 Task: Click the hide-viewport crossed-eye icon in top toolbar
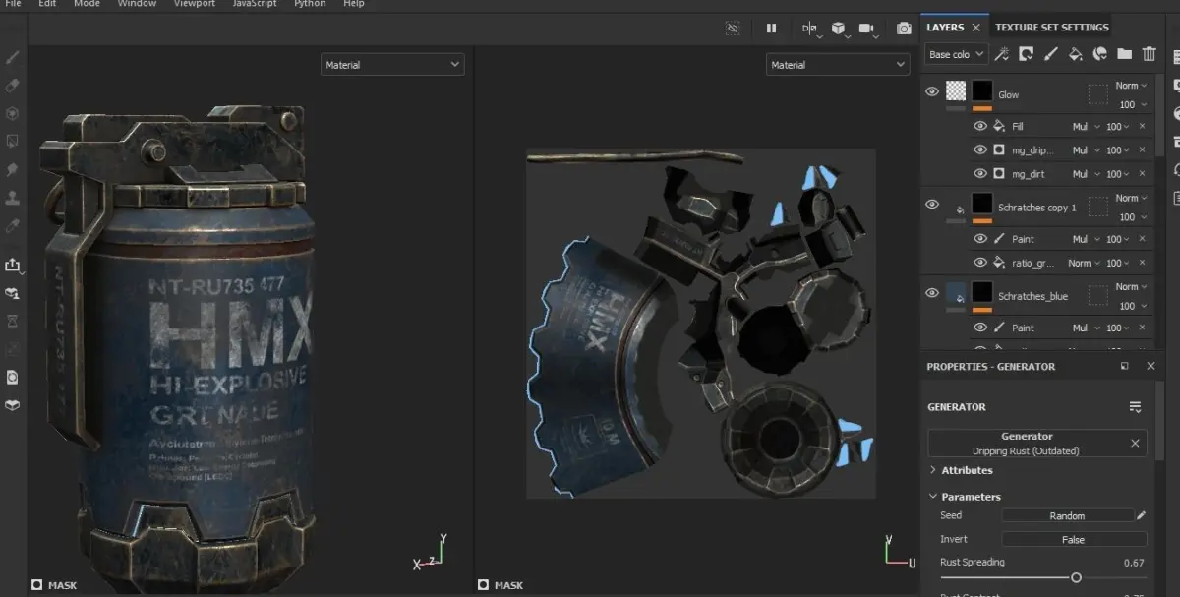click(732, 29)
